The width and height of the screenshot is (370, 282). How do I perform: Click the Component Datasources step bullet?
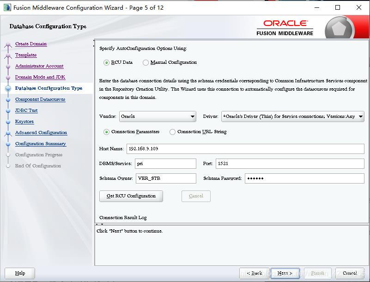[8, 100]
